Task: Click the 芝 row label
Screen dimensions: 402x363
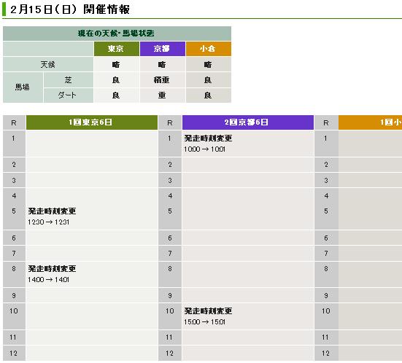Action: click(x=69, y=80)
